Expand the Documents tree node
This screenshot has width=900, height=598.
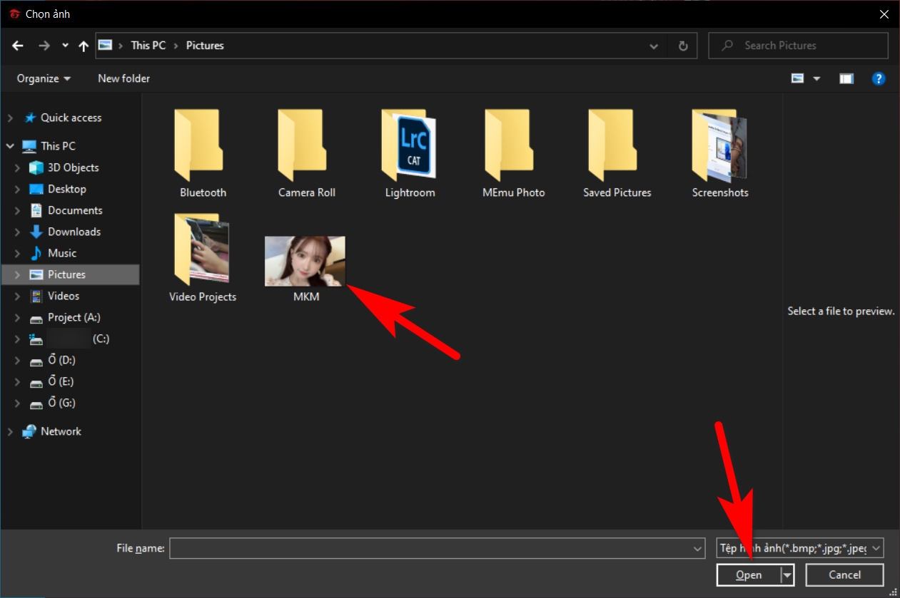point(18,210)
